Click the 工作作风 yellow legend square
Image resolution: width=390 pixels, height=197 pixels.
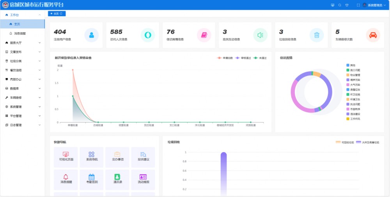click(x=348, y=119)
